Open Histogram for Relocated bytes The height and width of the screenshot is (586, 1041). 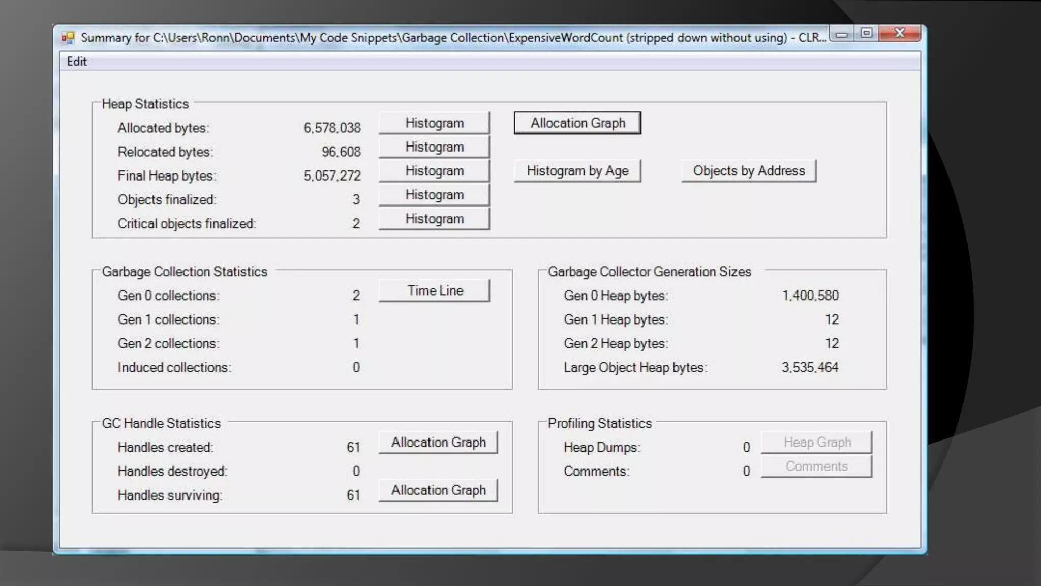tap(434, 147)
